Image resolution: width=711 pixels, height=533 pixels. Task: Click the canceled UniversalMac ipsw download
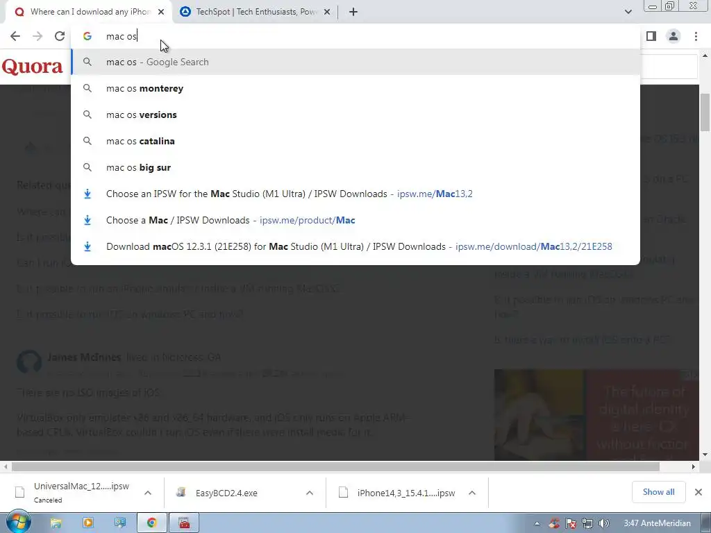tap(82, 493)
